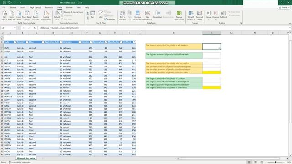Click the Ungroup outline icon
This screenshot has height=164, width=292.
(216, 13)
